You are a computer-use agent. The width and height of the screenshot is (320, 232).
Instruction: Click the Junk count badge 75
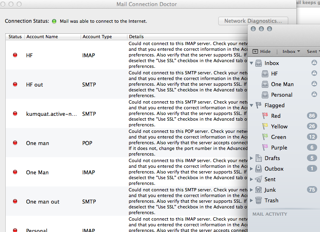pos(312,190)
